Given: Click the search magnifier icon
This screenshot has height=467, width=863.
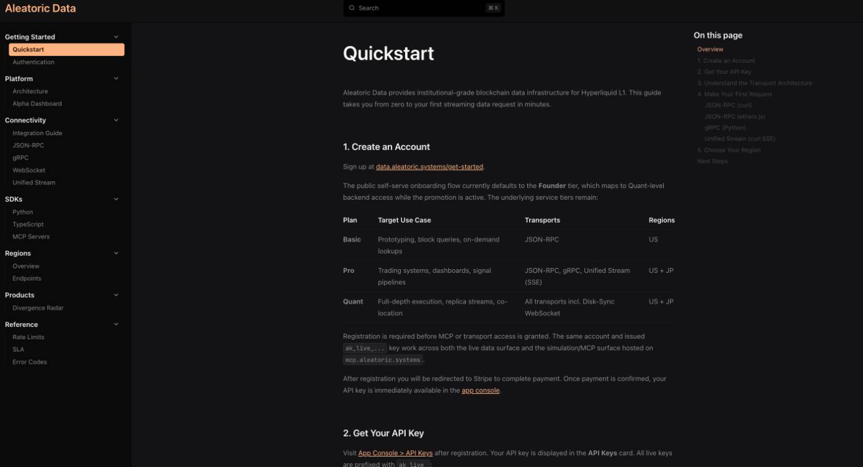Looking at the screenshot, I should click(x=352, y=8).
